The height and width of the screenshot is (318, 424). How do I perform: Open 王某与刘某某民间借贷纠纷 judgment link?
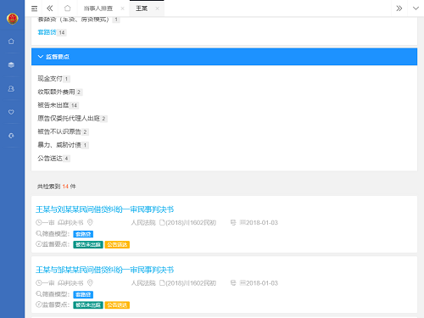(104, 209)
